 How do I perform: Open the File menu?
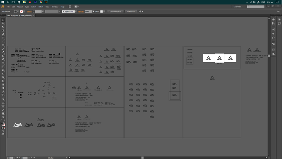point(8,7)
